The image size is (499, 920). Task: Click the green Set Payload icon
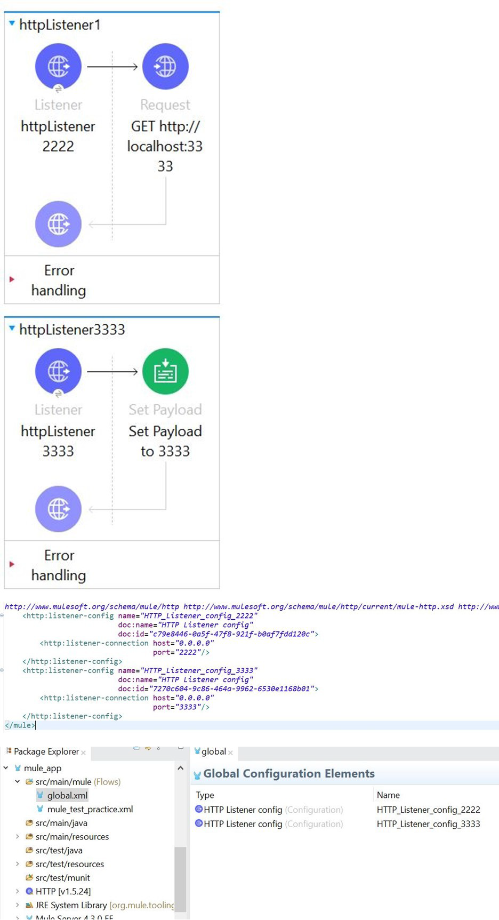point(165,371)
